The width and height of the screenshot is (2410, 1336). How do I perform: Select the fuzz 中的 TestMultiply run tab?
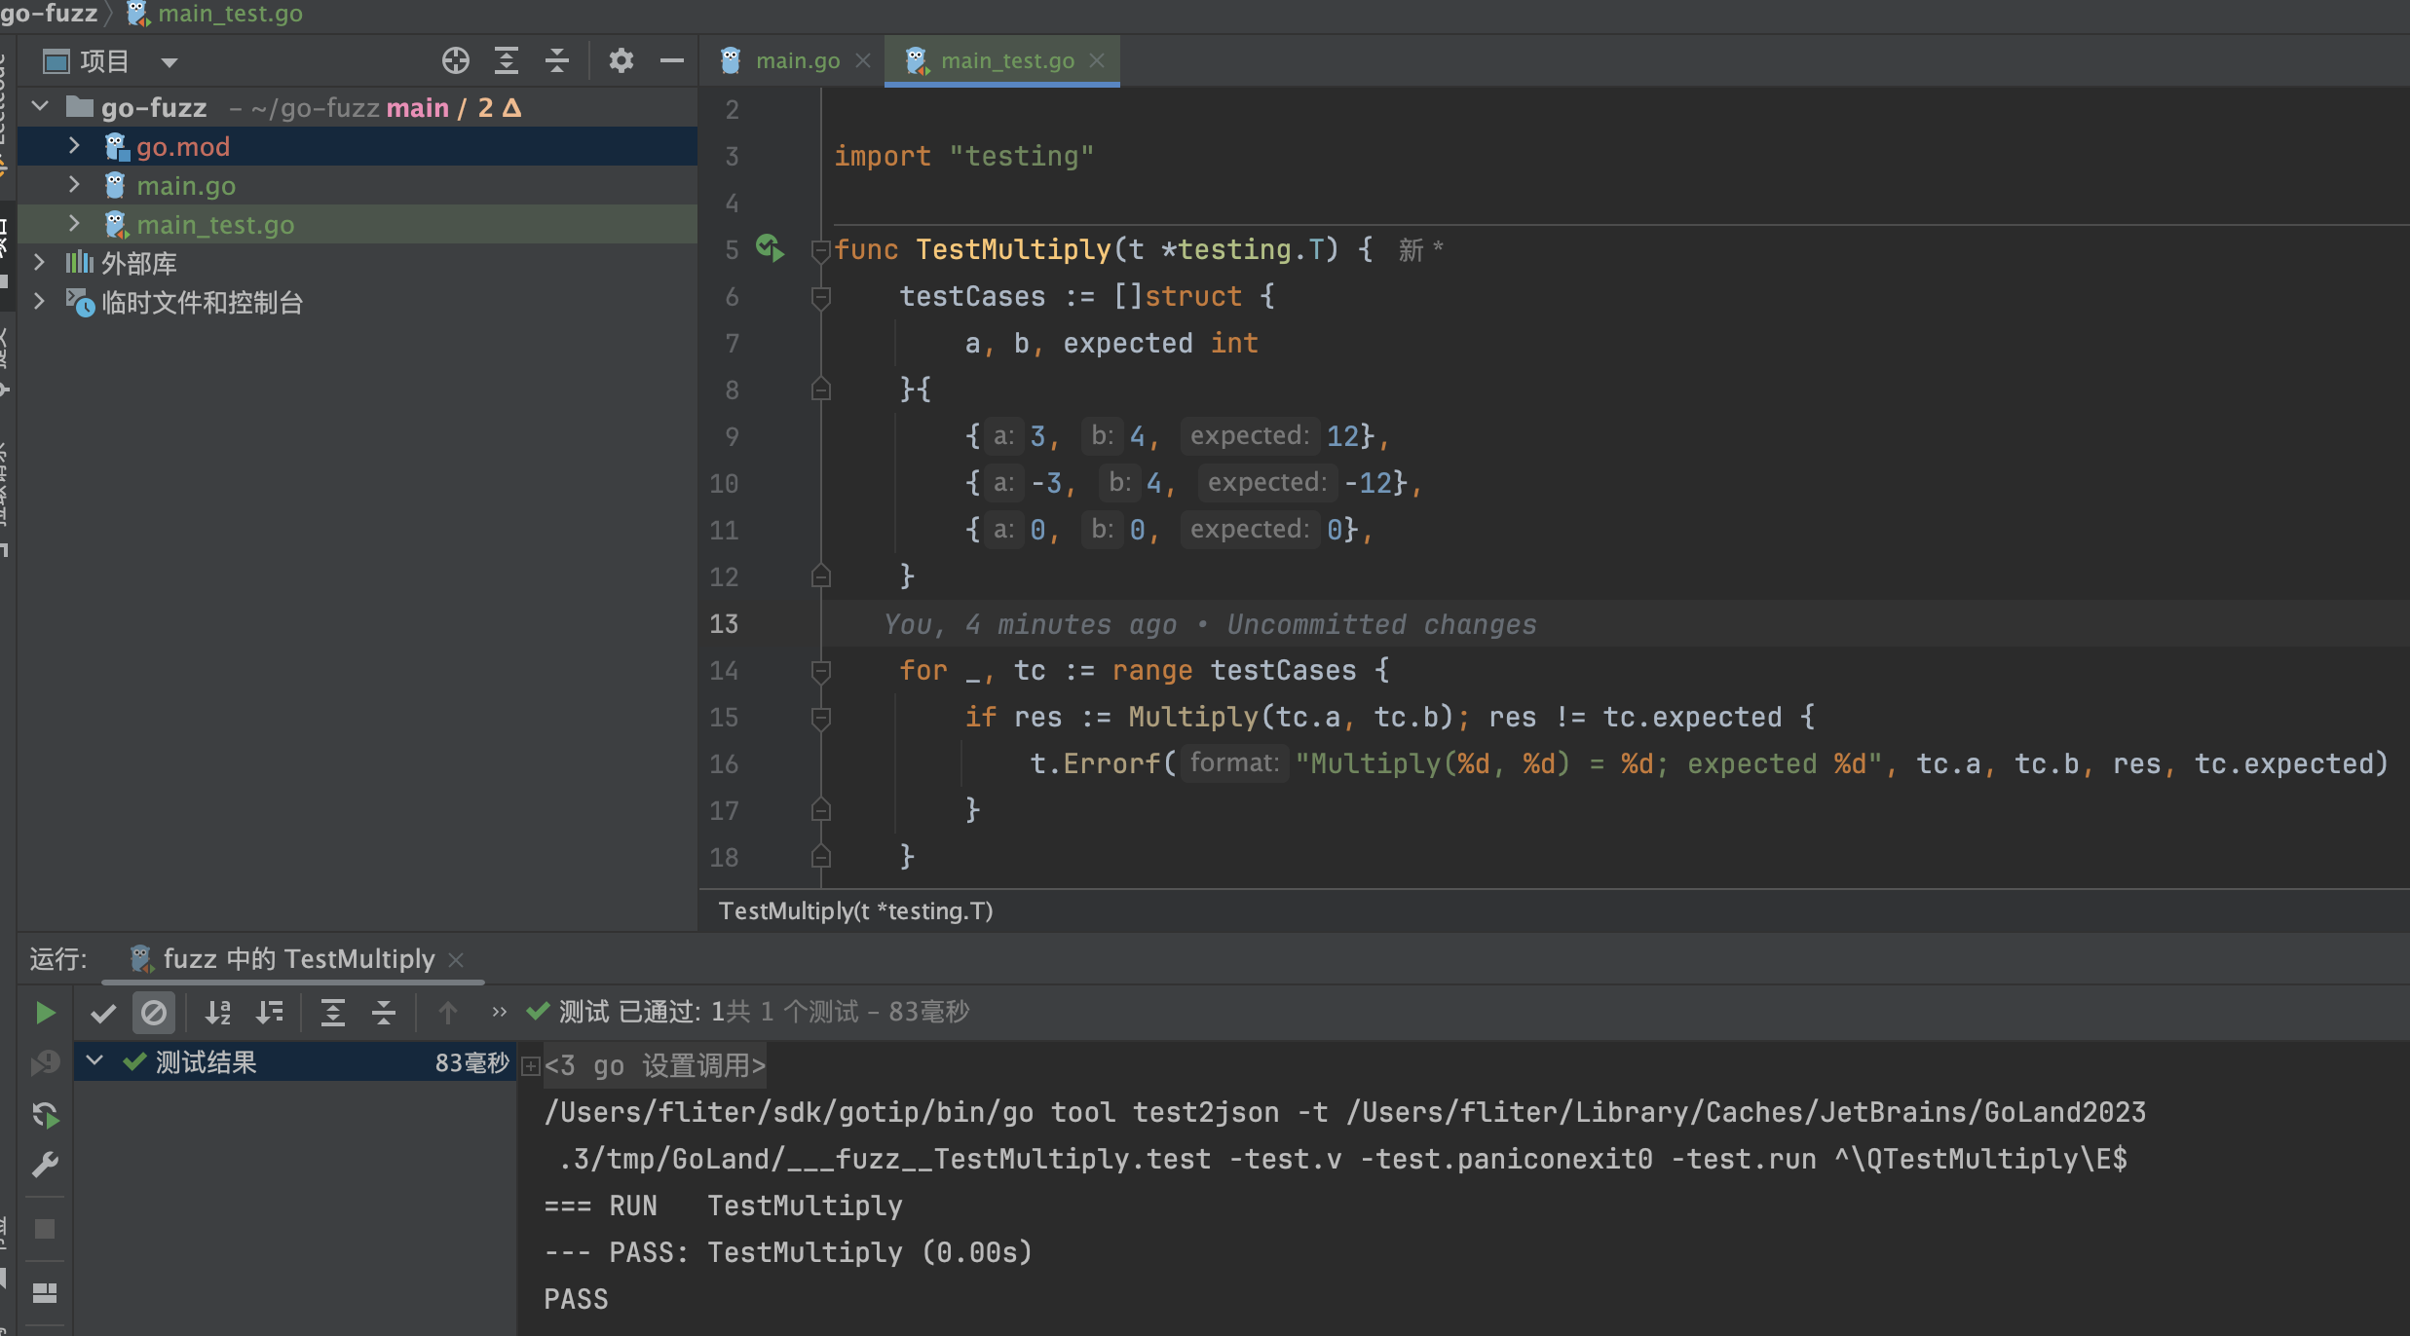tap(298, 959)
